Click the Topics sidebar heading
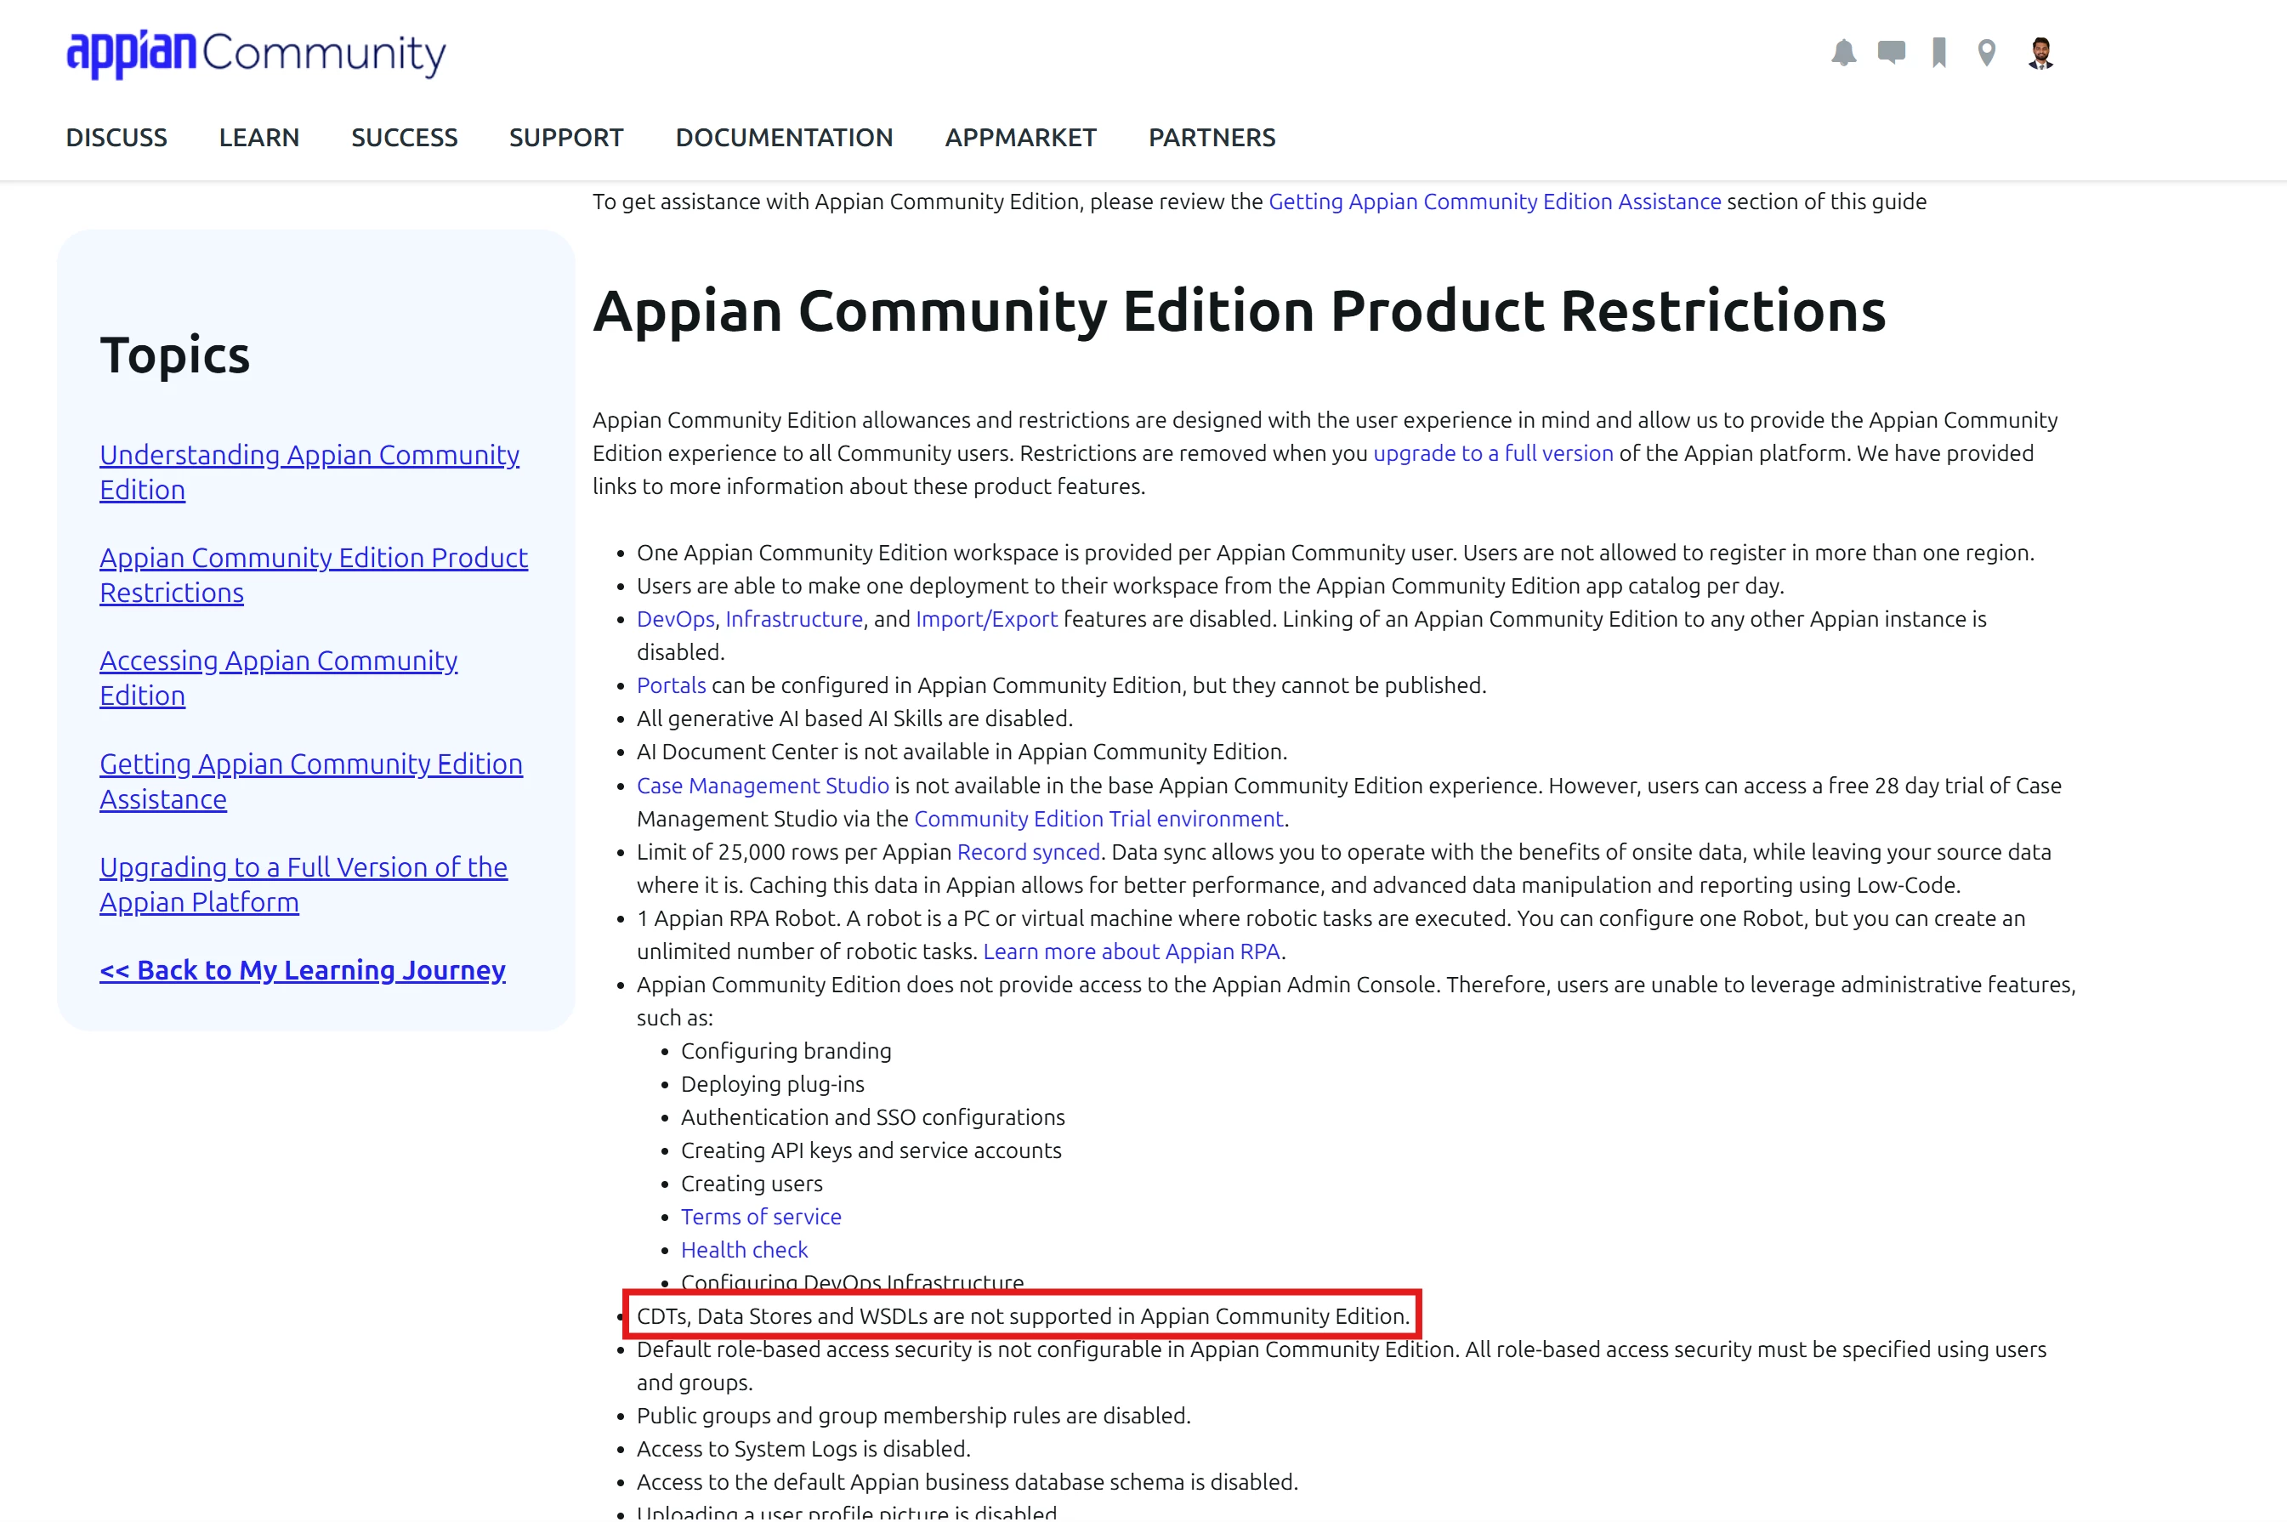 pos(174,355)
